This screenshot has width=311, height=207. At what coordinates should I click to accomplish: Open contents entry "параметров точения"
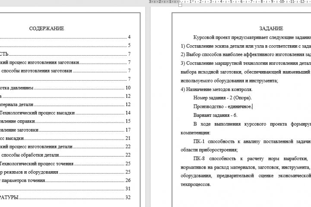pos(65,180)
